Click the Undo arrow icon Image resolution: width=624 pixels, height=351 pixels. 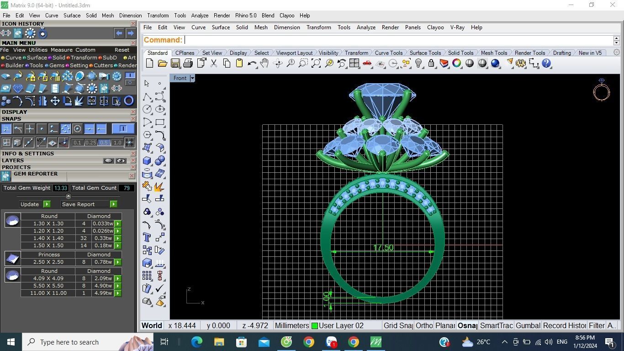[x=252, y=64]
